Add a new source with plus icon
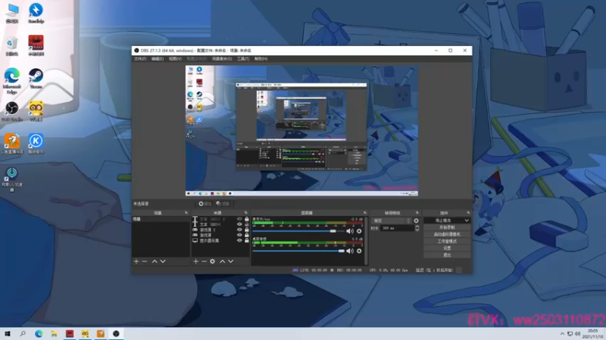Viewport: 606px width, 340px height. pos(196,261)
